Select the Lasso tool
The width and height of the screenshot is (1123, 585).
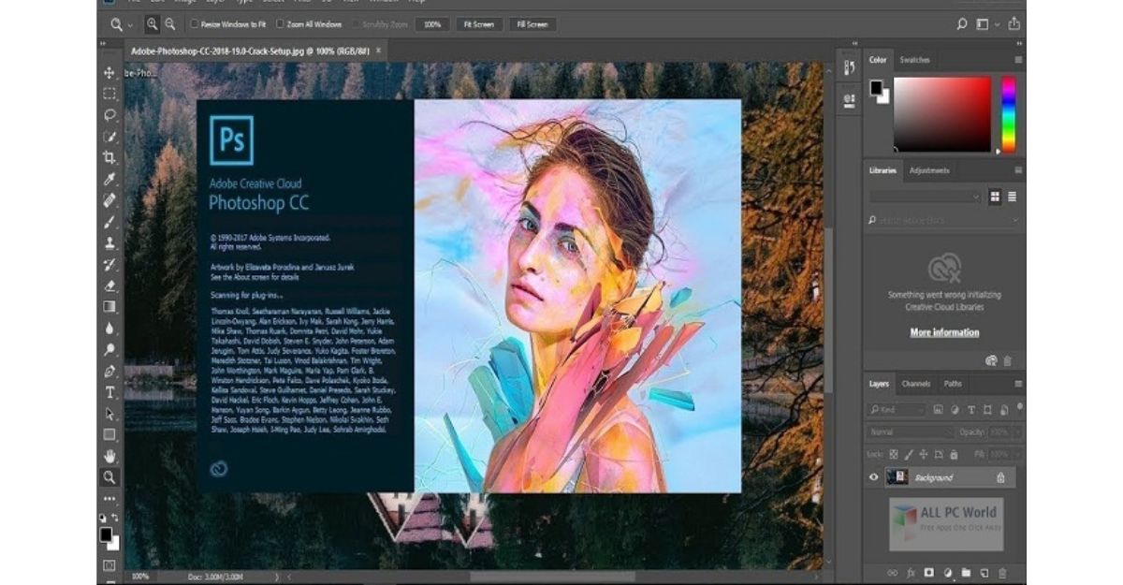109,115
